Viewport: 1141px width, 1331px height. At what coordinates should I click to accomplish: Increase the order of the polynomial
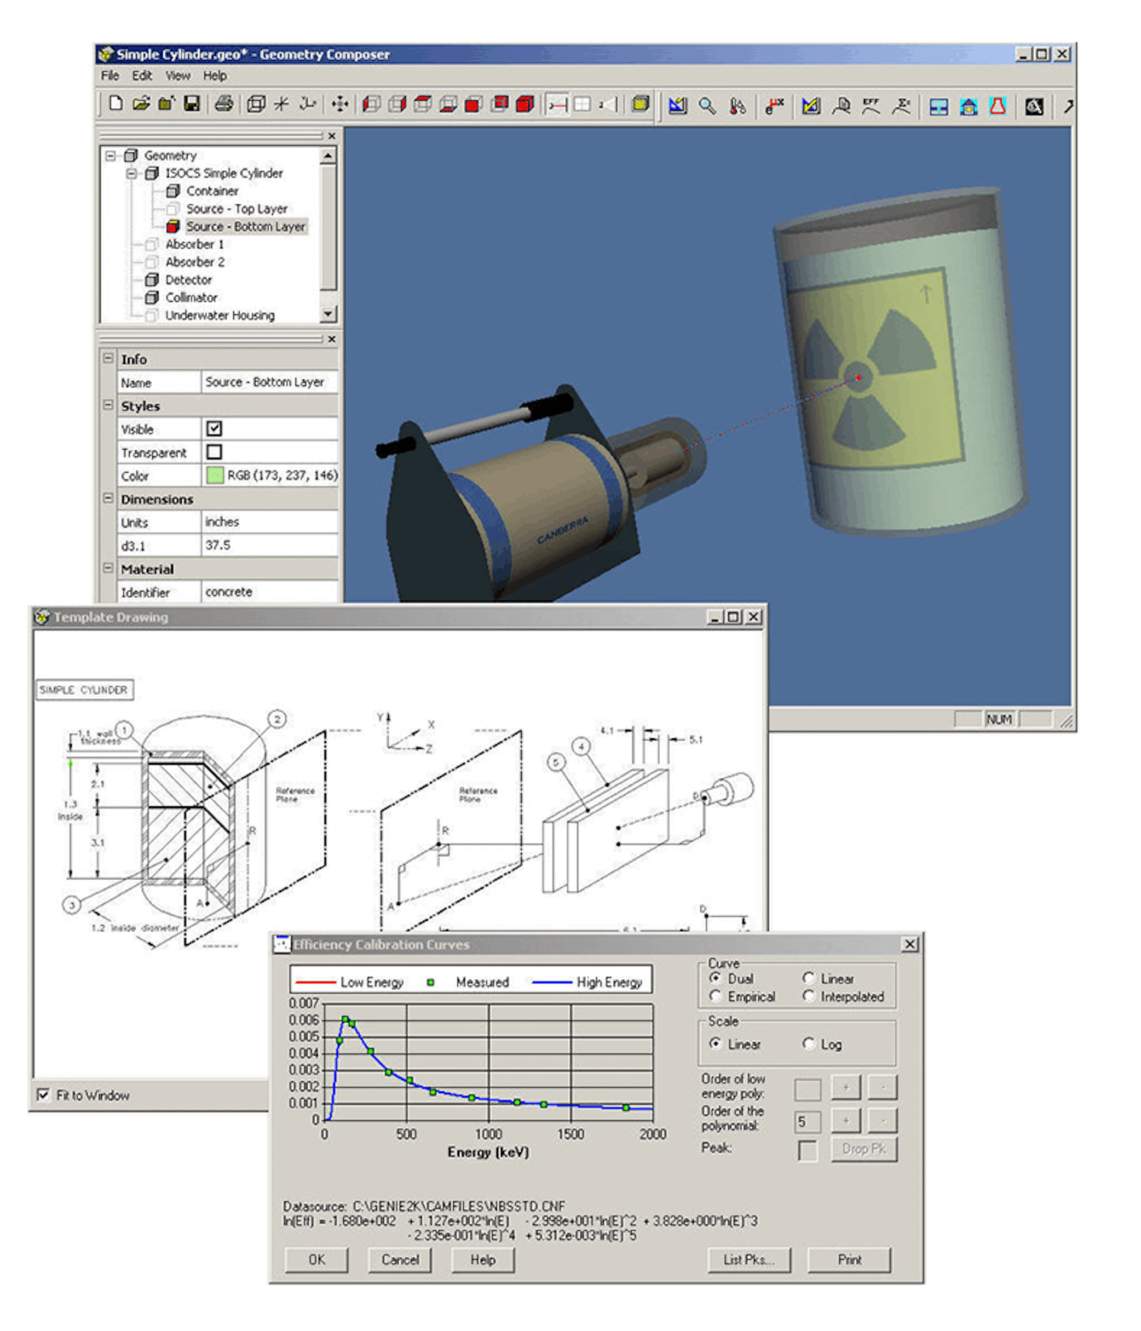pyautogui.click(x=846, y=1120)
